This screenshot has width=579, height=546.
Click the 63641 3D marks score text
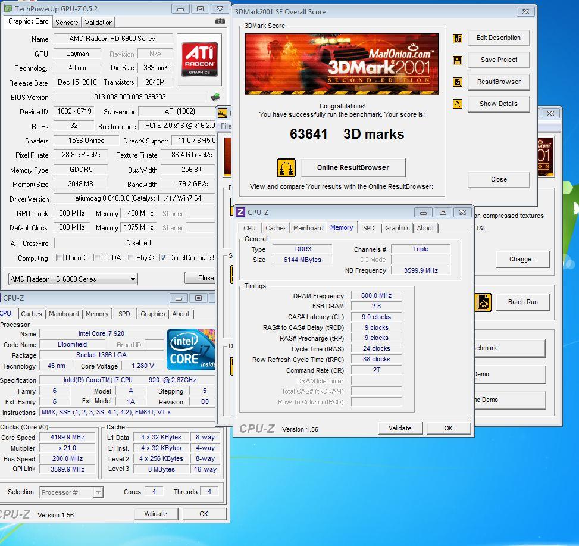(x=347, y=134)
